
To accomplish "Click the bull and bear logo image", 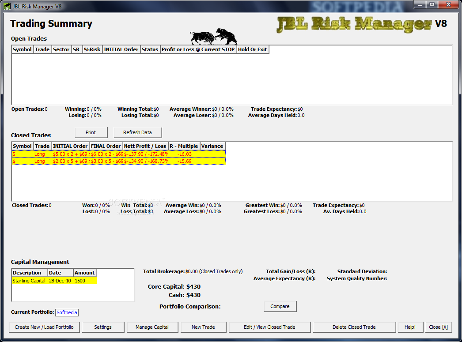I will [214, 37].
